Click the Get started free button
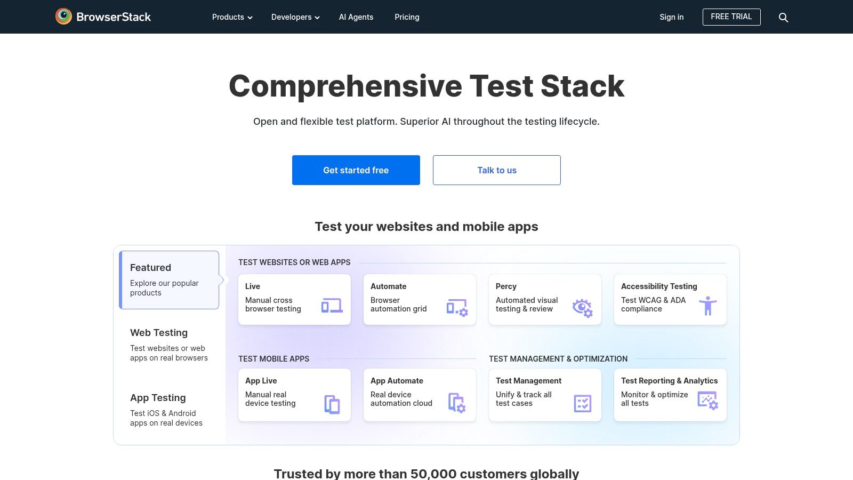Screen dimensions: 853x480 click(356, 170)
